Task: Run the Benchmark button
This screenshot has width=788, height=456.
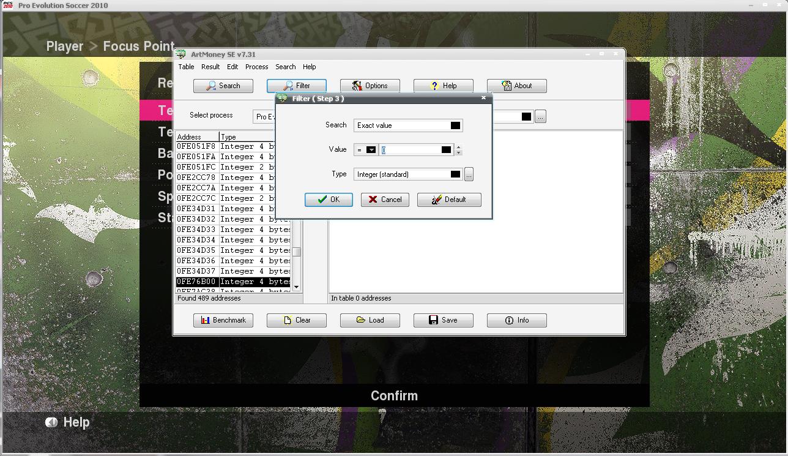Action: click(x=223, y=320)
